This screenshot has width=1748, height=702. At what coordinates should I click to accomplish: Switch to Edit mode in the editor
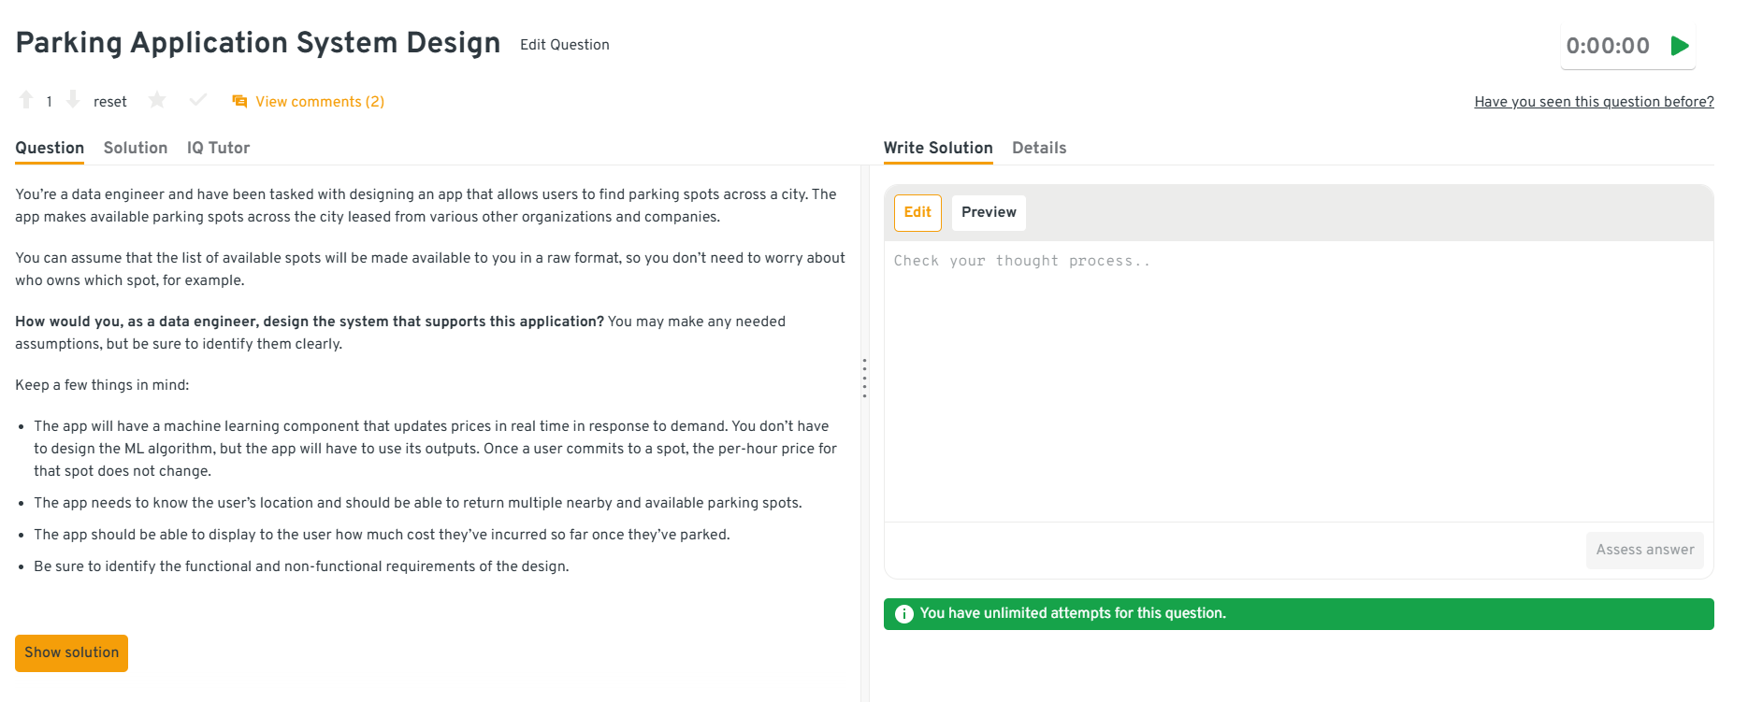click(x=917, y=212)
